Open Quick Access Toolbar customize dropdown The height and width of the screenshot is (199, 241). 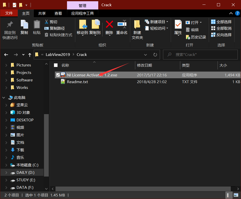(x=26, y=5)
